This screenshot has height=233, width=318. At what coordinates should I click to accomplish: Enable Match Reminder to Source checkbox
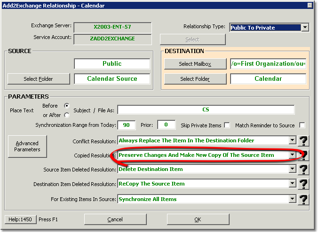coord(302,125)
